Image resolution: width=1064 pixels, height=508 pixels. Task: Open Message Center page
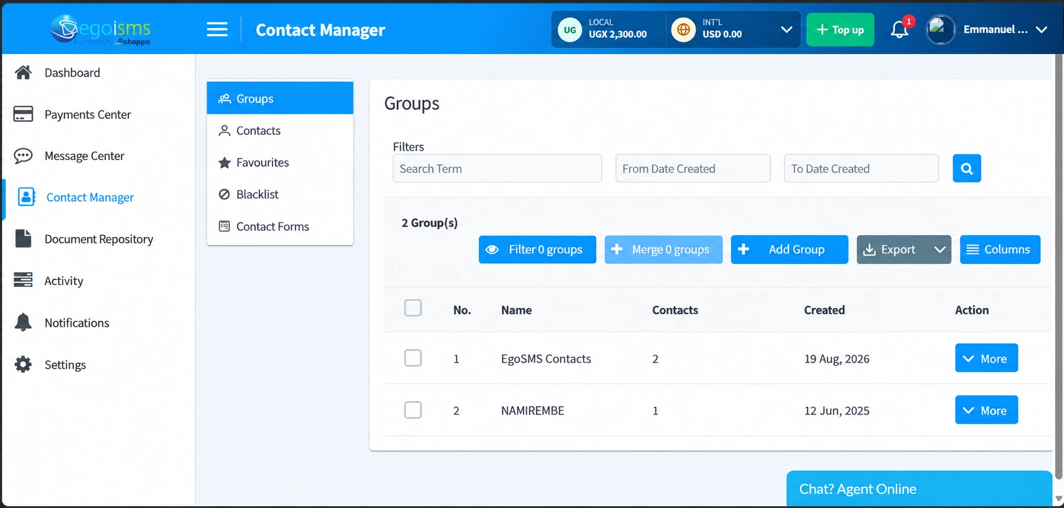click(84, 156)
